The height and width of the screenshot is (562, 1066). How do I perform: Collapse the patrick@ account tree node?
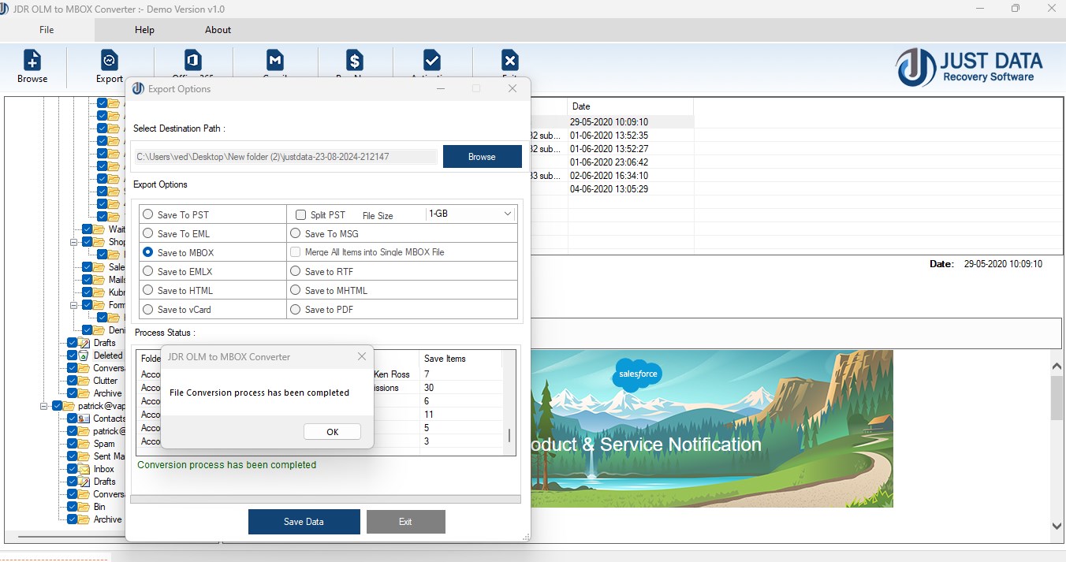pos(43,406)
